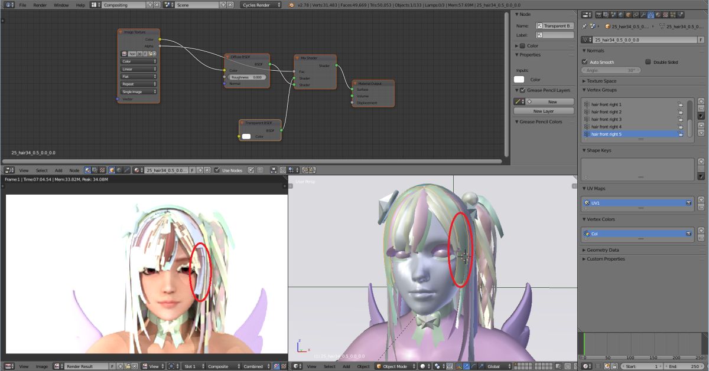Open Repeat extension dropdown on Image Texture
This screenshot has width=709, height=371.
139,84
